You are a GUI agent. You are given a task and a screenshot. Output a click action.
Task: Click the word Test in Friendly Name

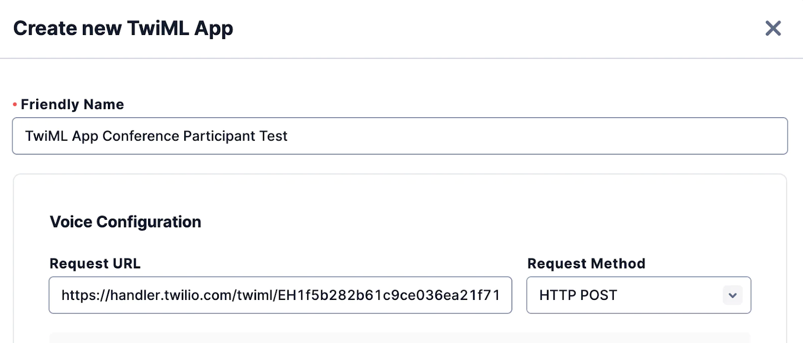(x=274, y=136)
